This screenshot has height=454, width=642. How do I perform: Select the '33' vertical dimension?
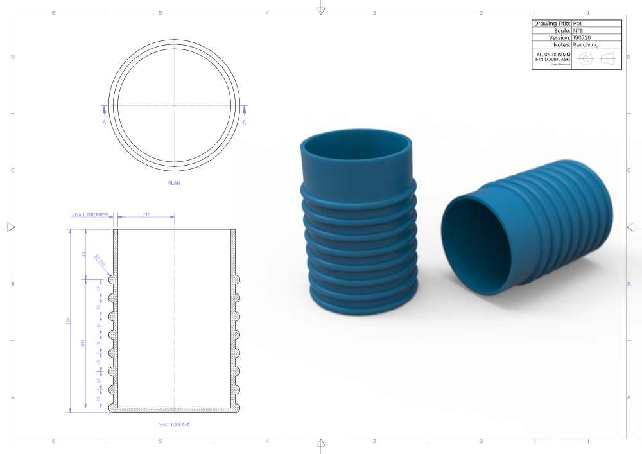83,254
